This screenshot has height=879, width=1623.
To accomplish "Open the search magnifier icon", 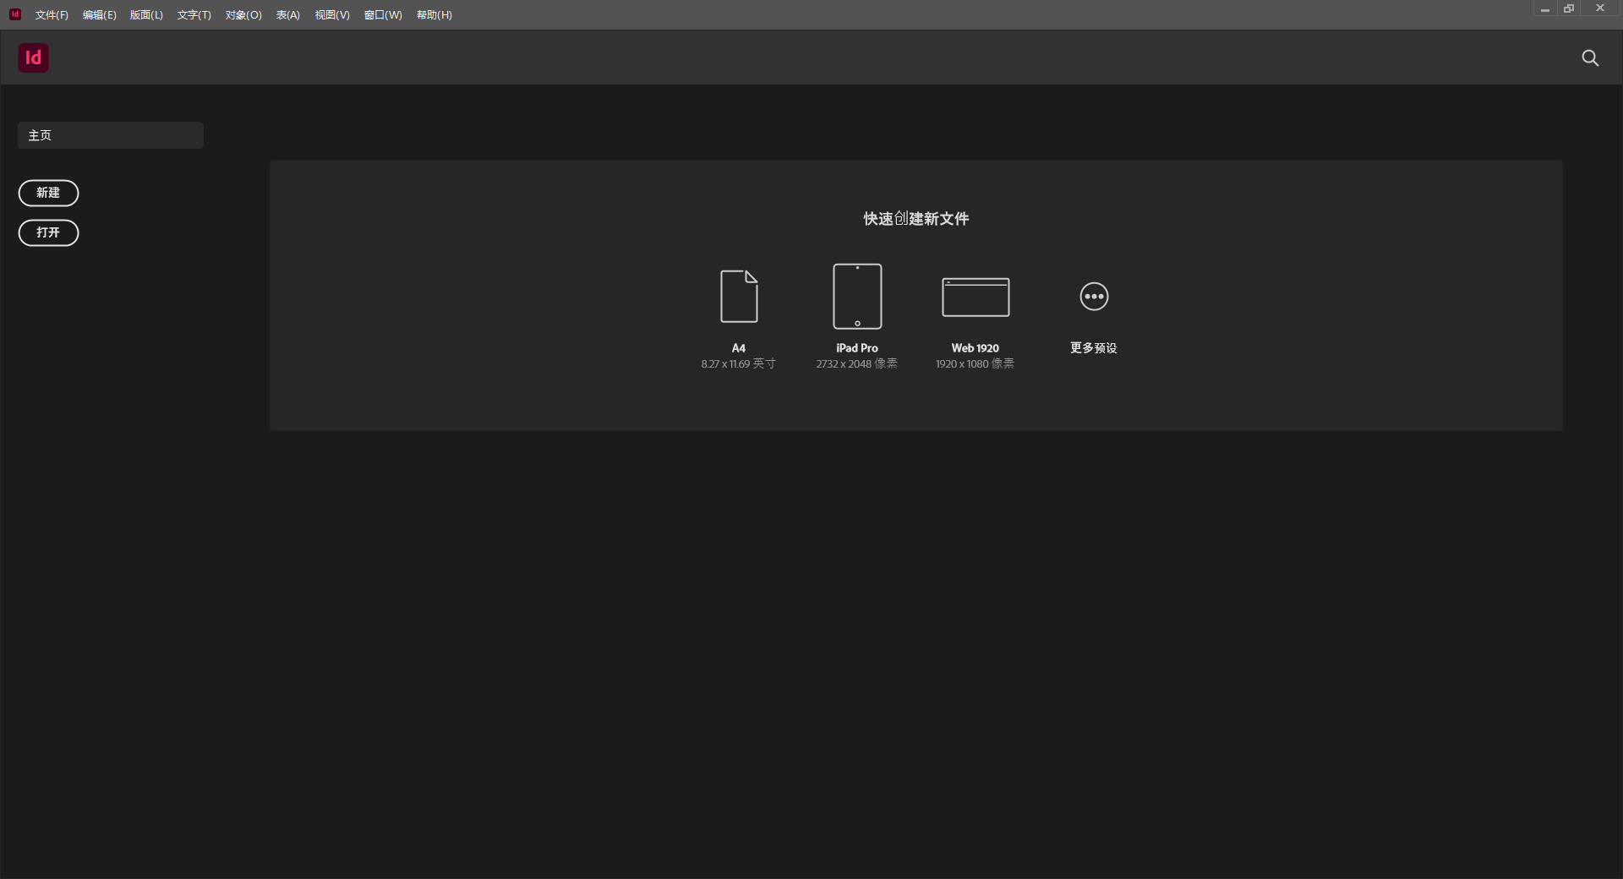I will [1590, 57].
